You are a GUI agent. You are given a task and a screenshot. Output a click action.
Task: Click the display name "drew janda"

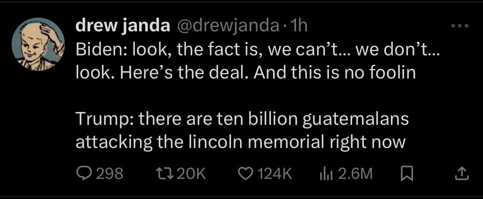(x=121, y=28)
